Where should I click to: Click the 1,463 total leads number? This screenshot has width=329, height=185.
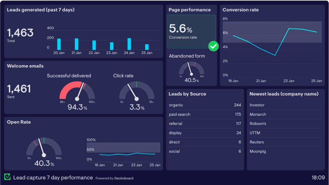(20, 33)
